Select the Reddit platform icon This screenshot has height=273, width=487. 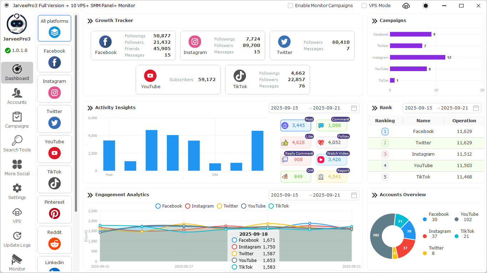pyautogui.click(x=55, y=243)
